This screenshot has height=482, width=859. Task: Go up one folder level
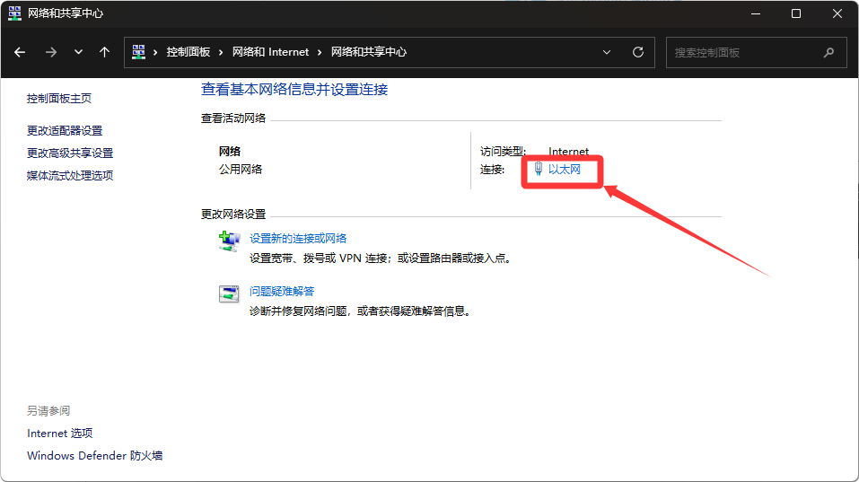point(104,52)
